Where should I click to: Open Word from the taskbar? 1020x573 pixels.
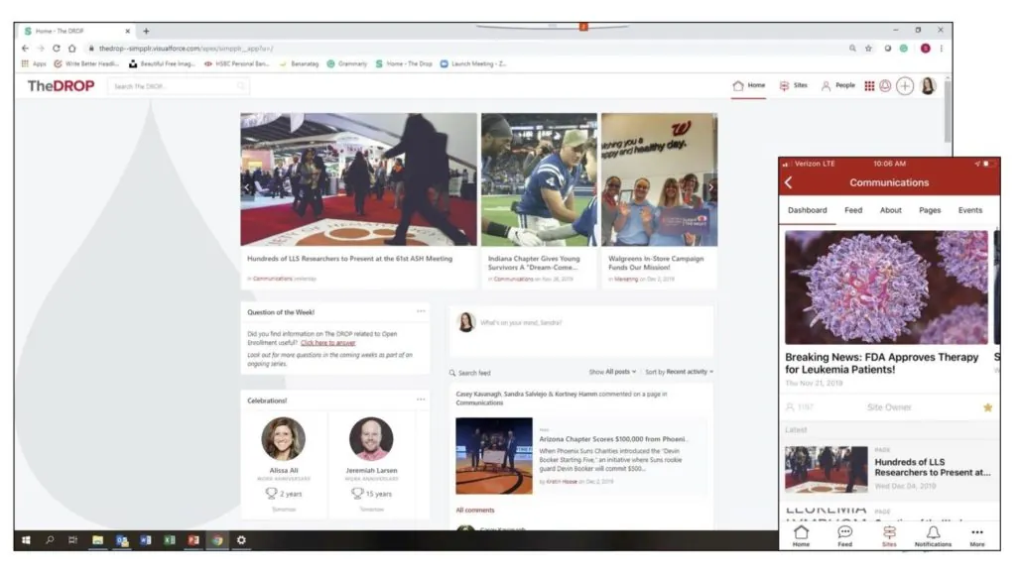point(146,540)
